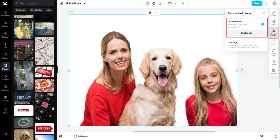Open the Upload sidebar panel
The height and width of the screenshot is (140, 280).
5,35
